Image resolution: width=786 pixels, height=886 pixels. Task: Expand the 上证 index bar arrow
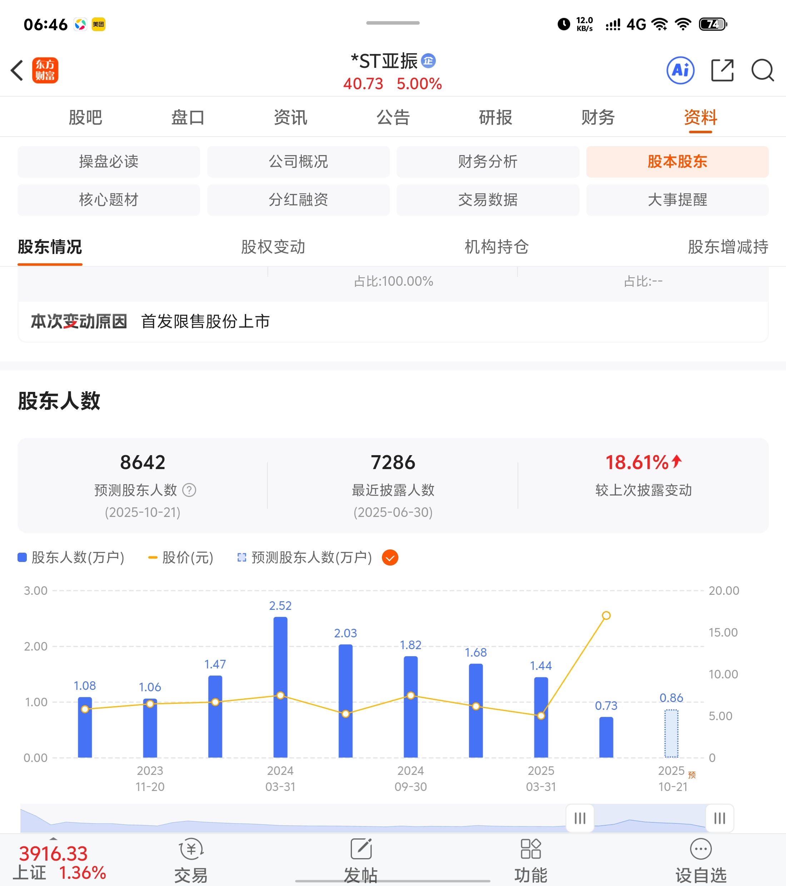[x=53, y=839]
